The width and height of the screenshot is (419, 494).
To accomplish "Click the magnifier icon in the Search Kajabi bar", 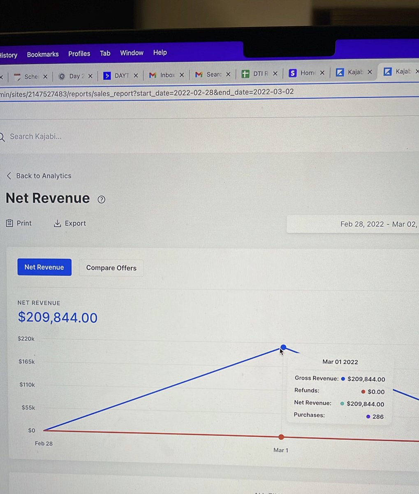I will pos(1,136).
